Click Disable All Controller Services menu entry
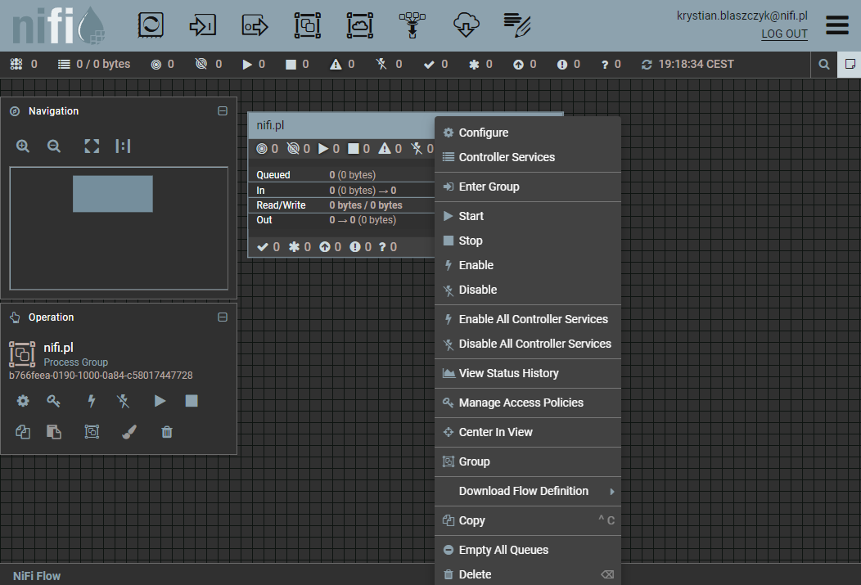 528,344
